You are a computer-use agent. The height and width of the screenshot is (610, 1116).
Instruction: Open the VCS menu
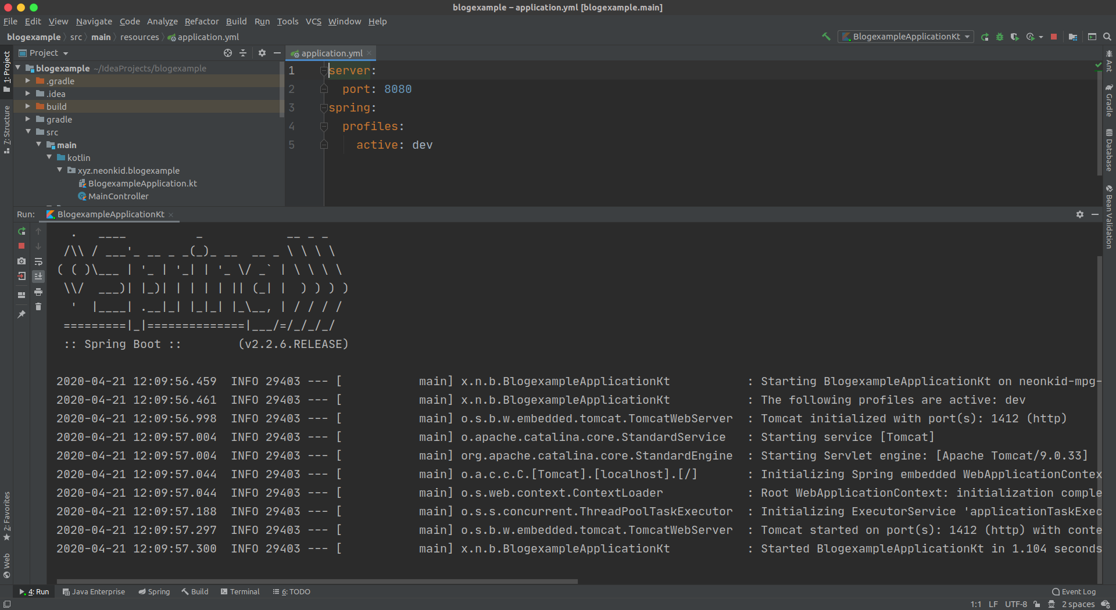[313, 21]
